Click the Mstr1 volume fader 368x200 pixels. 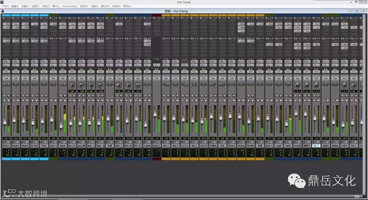tap(155, 114)
